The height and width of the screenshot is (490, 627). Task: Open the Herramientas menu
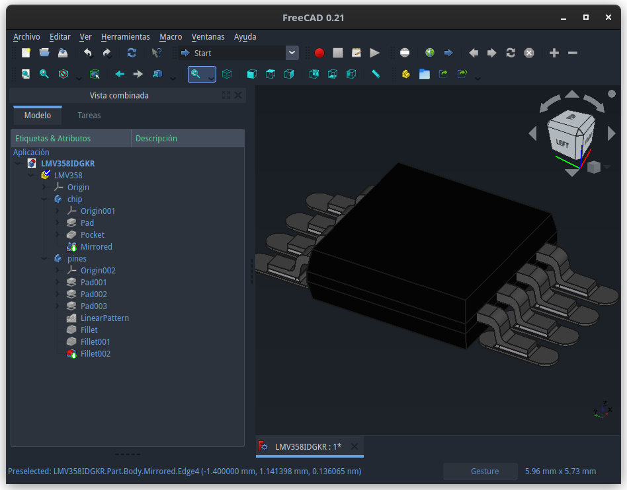pos(126,37)
